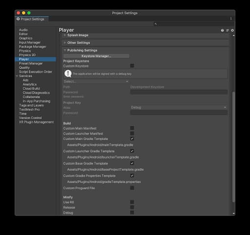Open the Player preset selector icon
Viewport: 250px width, 235px height.
pyautogui.click(x=228, y=30)
